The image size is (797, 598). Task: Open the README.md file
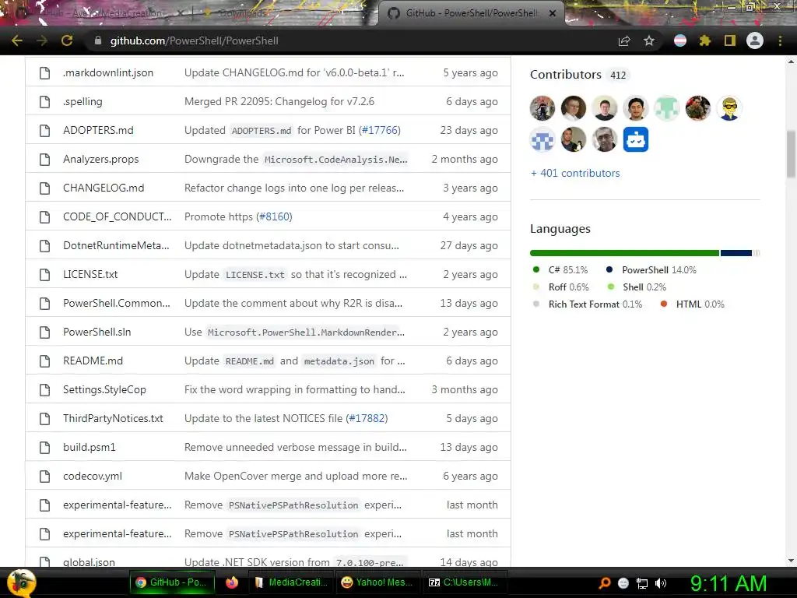[93, 361]
